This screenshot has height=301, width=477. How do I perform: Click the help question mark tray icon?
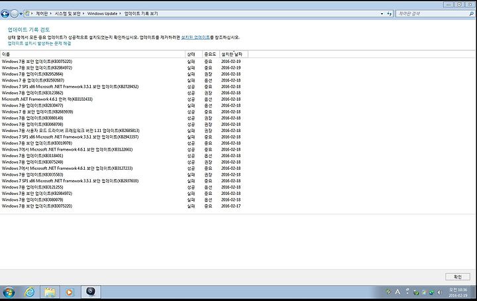(407, 291)
